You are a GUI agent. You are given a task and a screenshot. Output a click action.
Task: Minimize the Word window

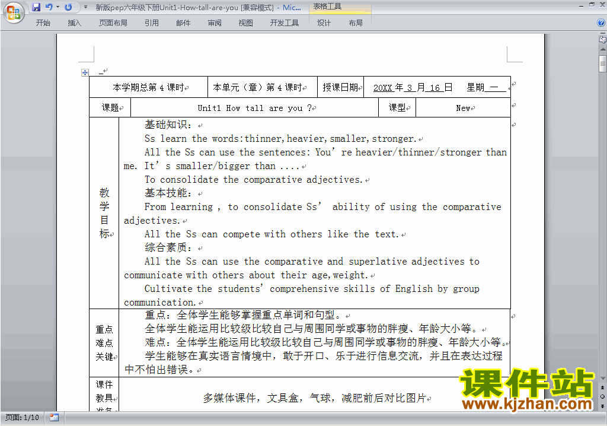(581, 6)
